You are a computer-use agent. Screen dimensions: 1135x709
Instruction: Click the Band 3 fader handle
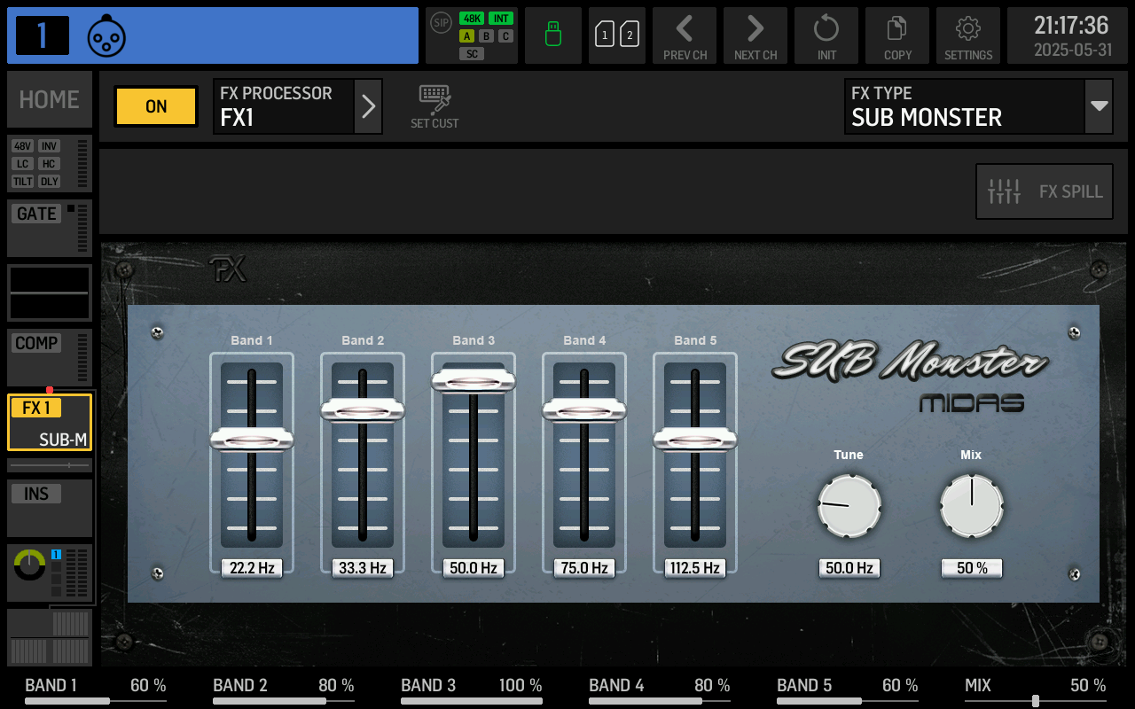(x=474, y=381)
